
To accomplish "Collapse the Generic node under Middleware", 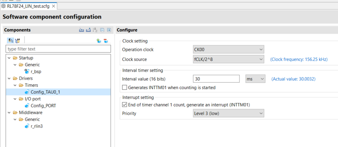I will pos(15,120).
